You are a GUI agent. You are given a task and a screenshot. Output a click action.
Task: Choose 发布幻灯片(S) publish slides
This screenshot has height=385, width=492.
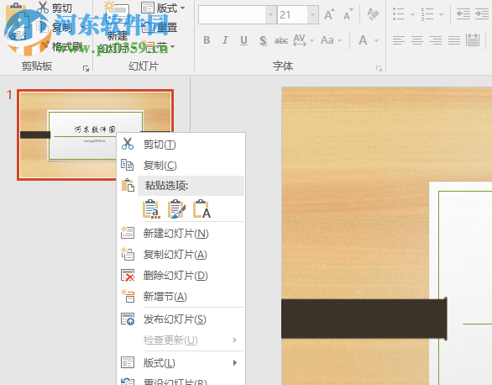coord(181,319)
